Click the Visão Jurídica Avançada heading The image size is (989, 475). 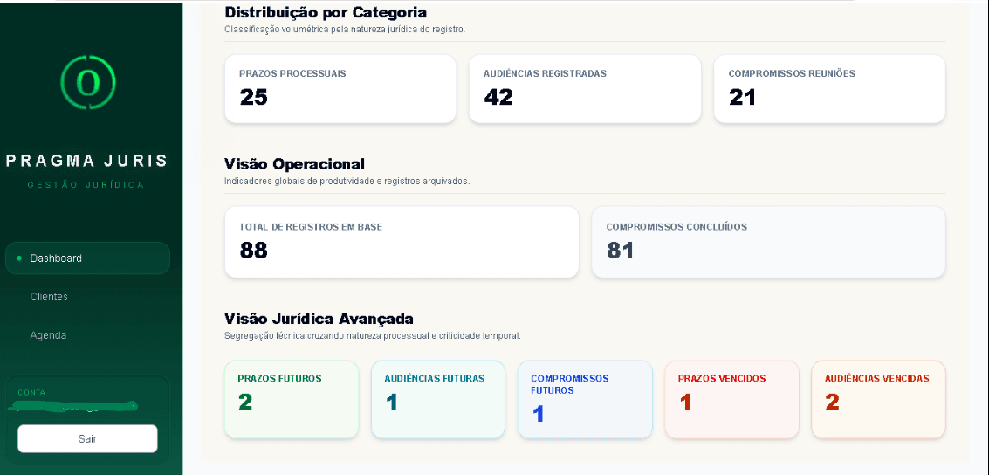tap(319, 318)
